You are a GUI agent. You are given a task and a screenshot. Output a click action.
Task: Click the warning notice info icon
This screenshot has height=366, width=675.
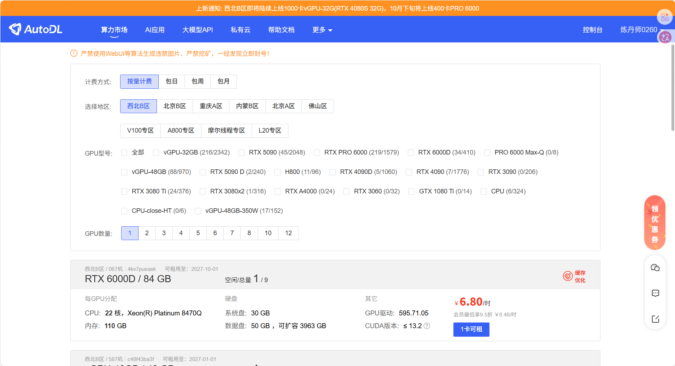click(74, 53)
